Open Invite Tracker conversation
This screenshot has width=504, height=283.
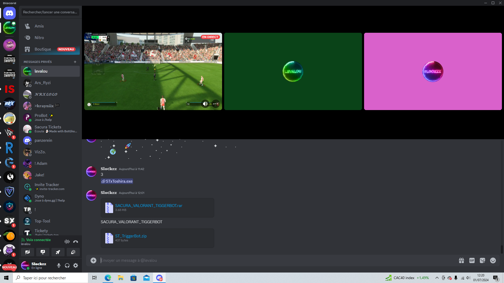50,187
